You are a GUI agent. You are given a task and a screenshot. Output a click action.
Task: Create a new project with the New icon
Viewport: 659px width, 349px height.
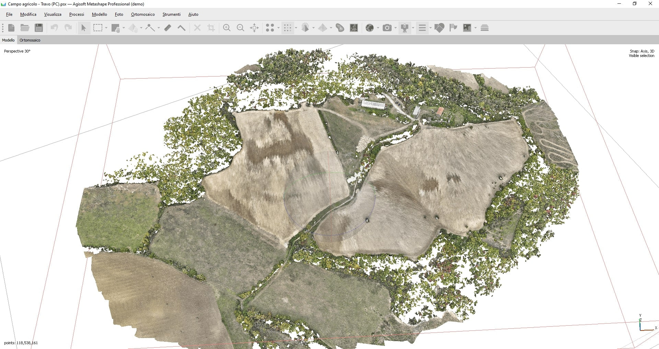(11, 28)
